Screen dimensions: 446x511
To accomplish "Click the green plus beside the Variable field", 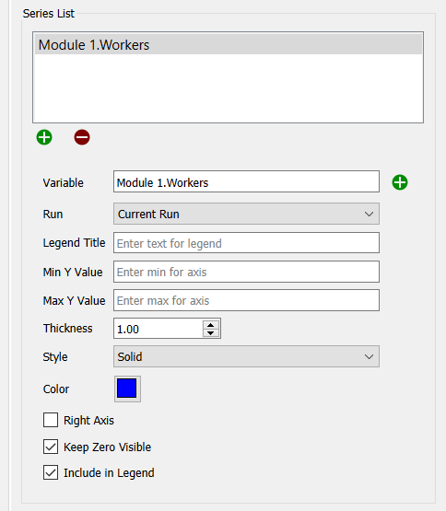I will click(x=400, y=182).
